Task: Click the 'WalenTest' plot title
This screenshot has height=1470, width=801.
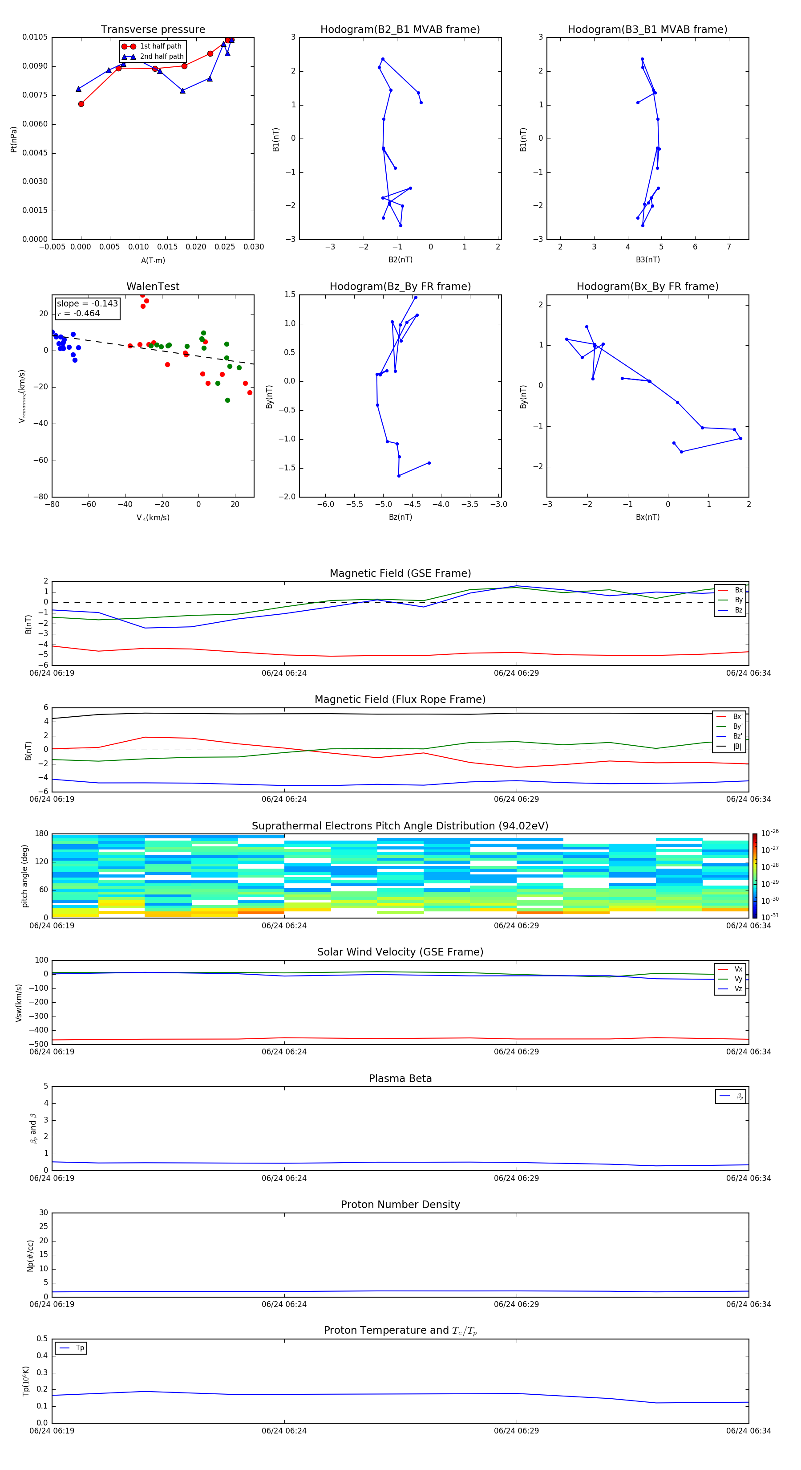Action: tap(153, 286)
